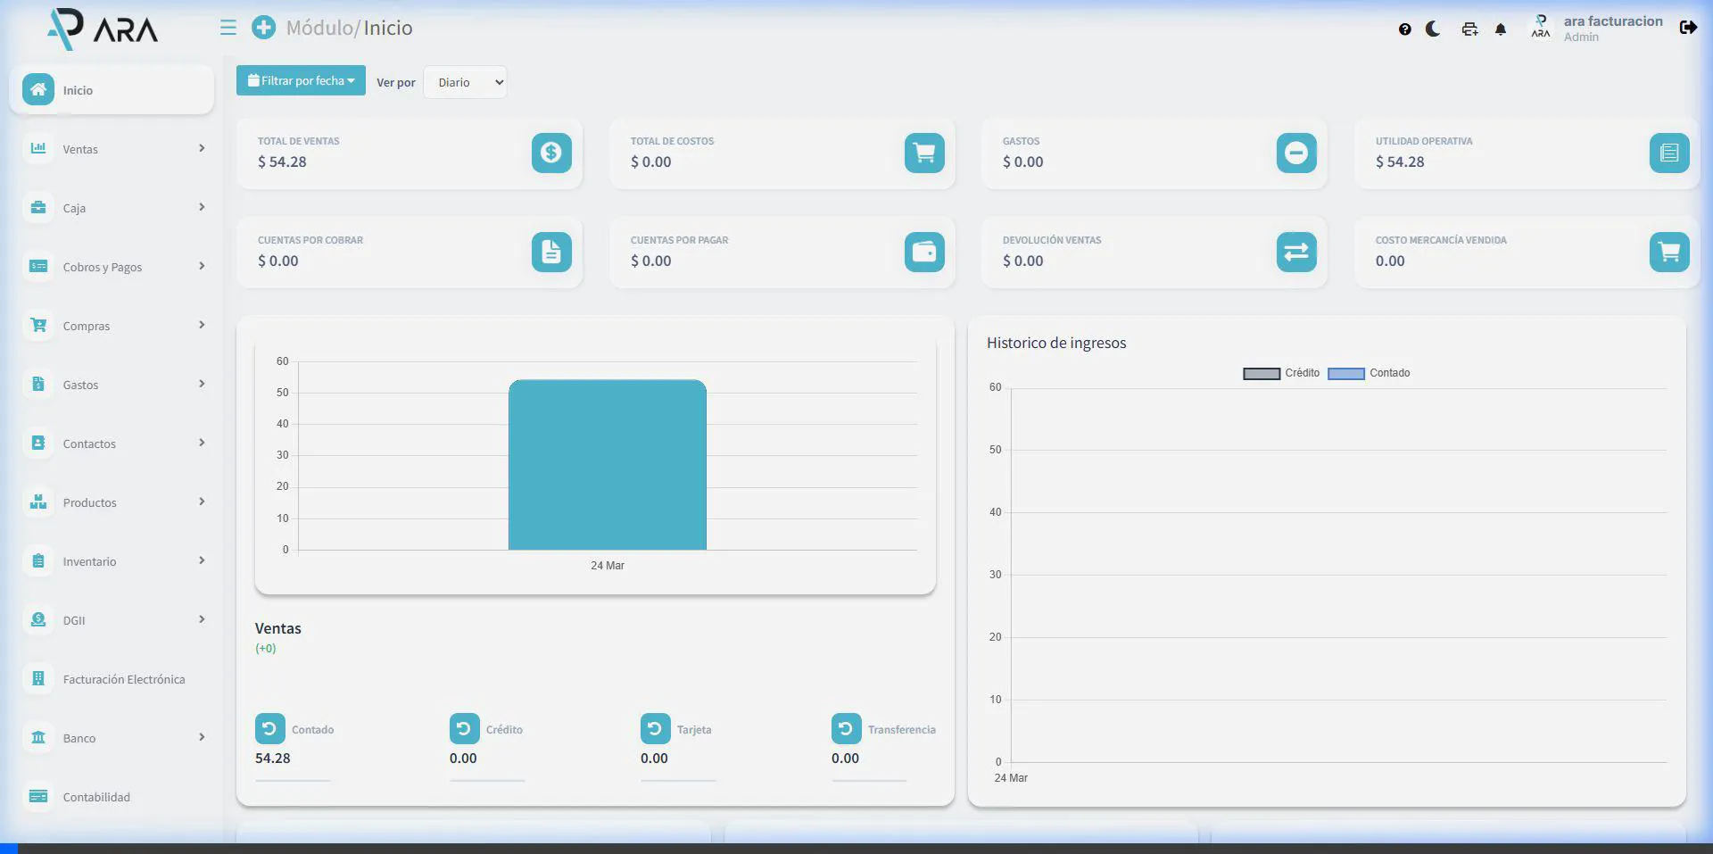Open the notifications bell
Screen dimensions: 1713x854
(x=1501, y=29)
